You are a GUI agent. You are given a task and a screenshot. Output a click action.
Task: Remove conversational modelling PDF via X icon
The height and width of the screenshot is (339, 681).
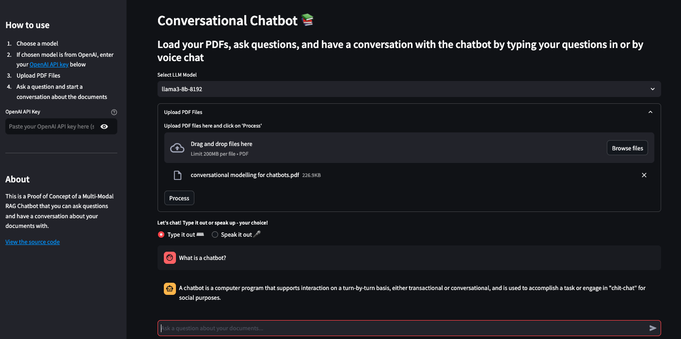[x=644, y=175]
